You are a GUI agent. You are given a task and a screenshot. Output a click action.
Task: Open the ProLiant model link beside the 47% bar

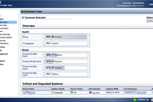pos(30,68)
